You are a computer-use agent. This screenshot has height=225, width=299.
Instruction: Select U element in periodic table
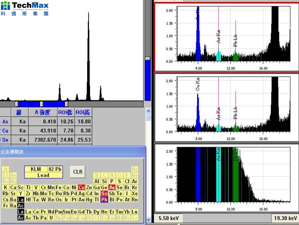point(51,218)
